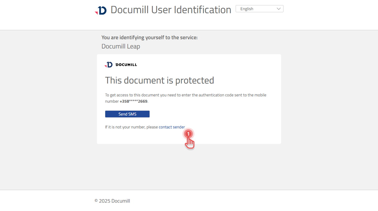Click the "Documill" text in the footer copyright
The height and width of the screenshot is (211, 378).
pyautogui.click(x=121, y=201)
